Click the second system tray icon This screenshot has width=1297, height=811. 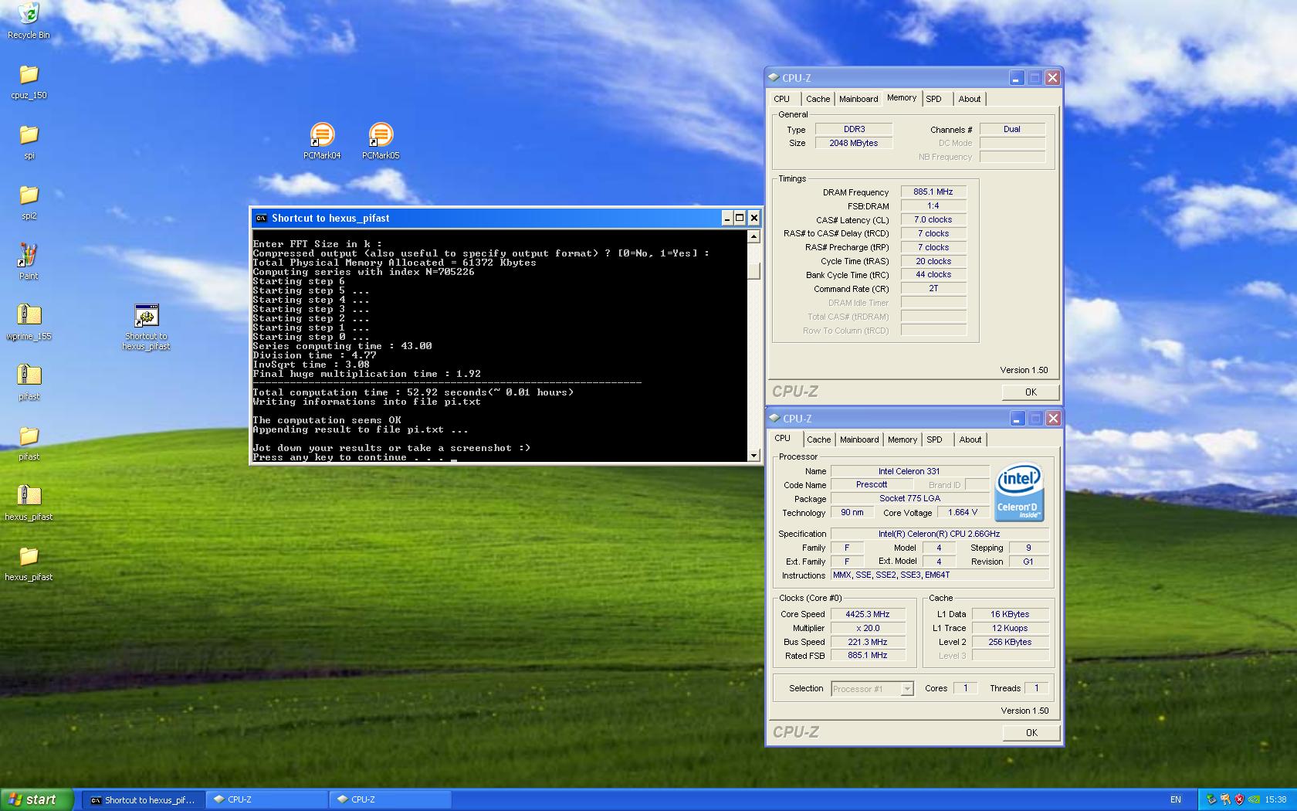(1225, 799)
